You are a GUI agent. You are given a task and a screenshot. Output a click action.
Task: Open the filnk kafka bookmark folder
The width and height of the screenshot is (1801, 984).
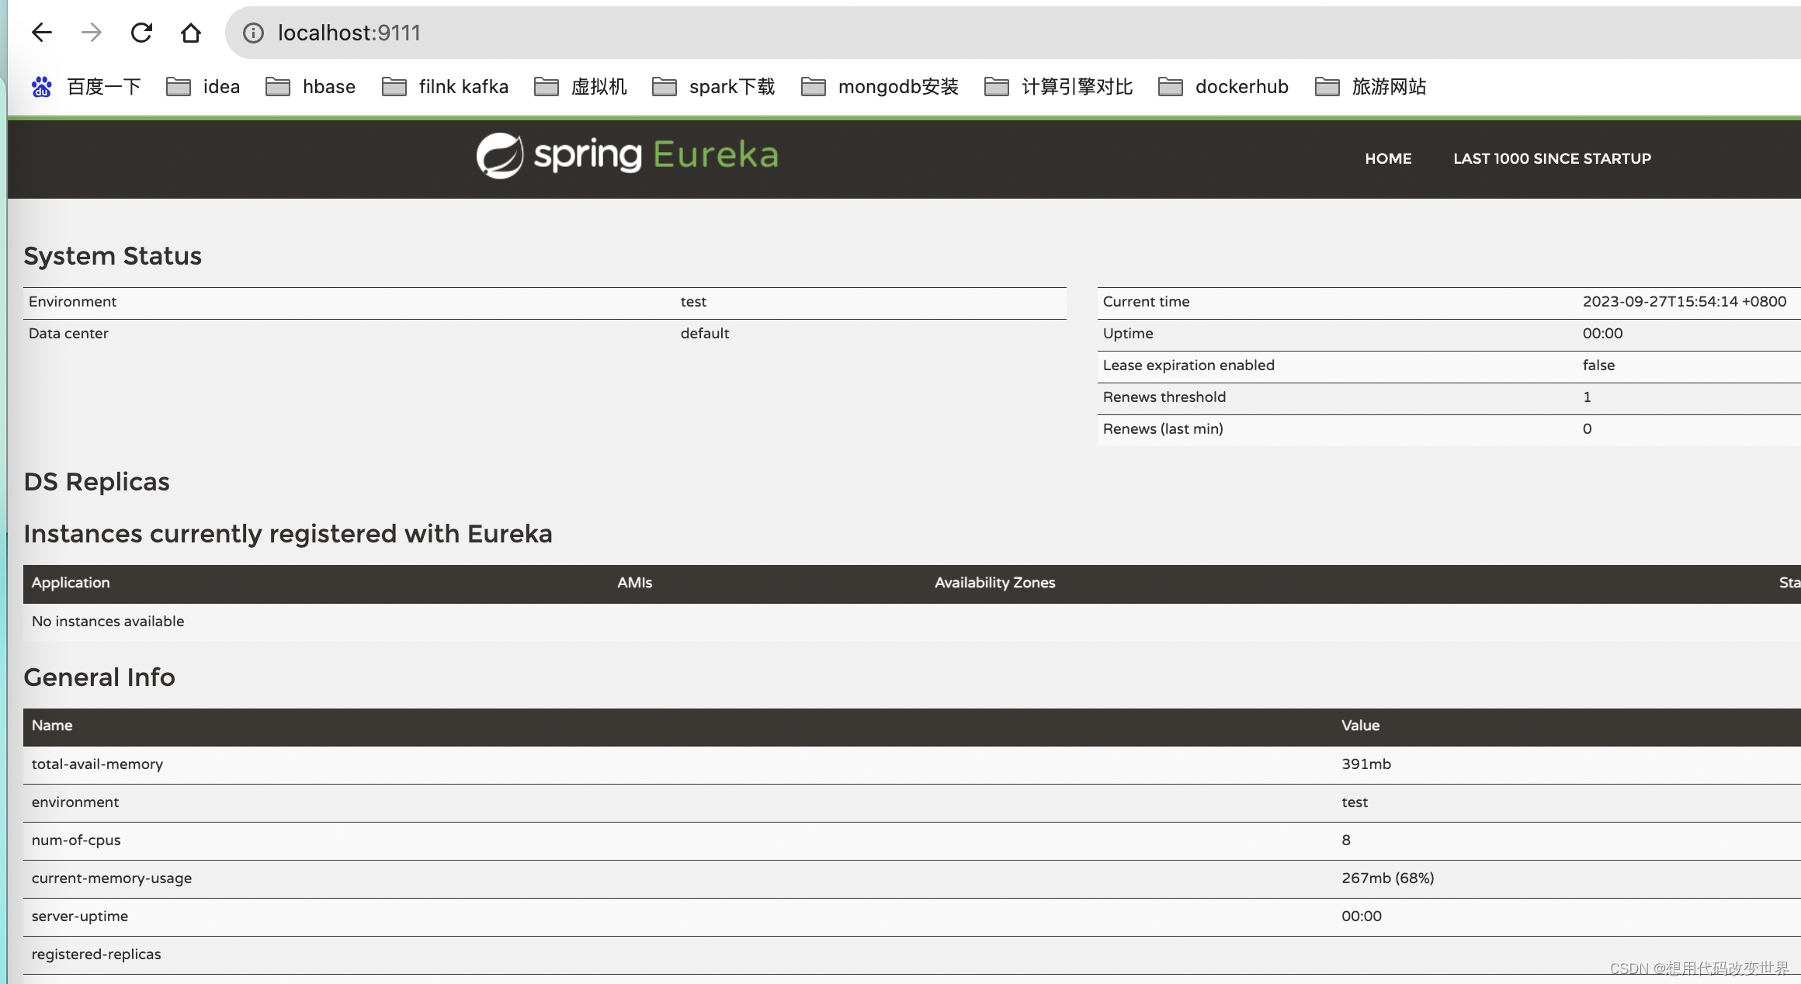[x=445, y=86]
